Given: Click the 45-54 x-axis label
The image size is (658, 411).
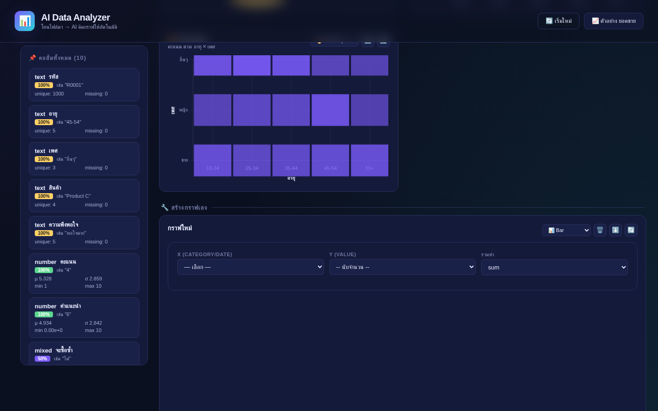Looking at the screenshot, I should [330, 169].
